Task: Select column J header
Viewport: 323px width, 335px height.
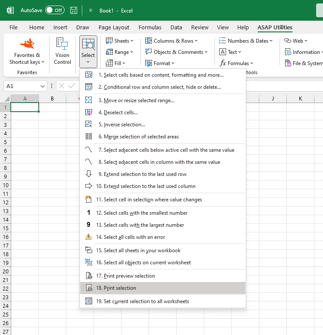Action: pos(273,99)
